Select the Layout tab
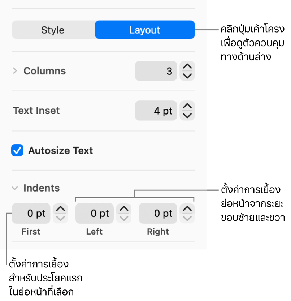291x301 pixels. (144, 30)
